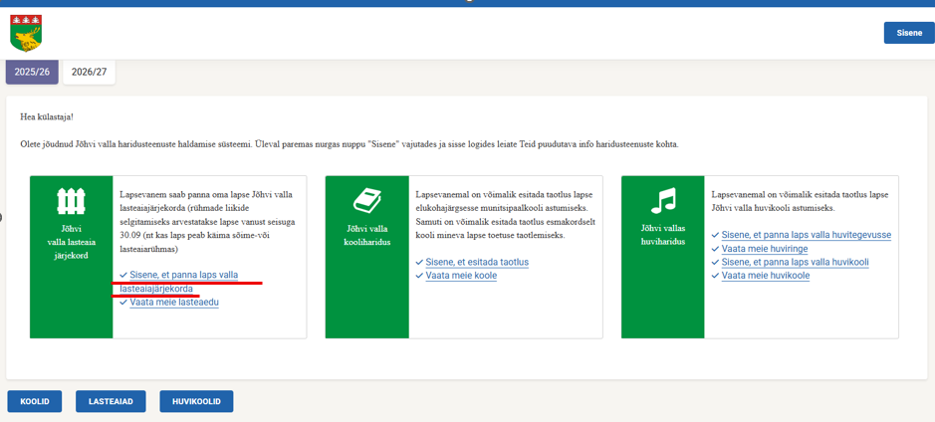Viewport: 935px width, 422px height.
Task: Click the music note hobby education icon
Action: click(662, 202)
